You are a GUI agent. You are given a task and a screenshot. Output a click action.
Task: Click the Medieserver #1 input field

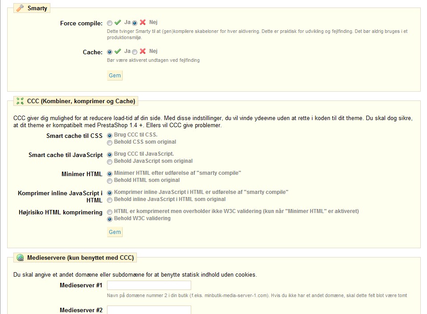(149, 286)
